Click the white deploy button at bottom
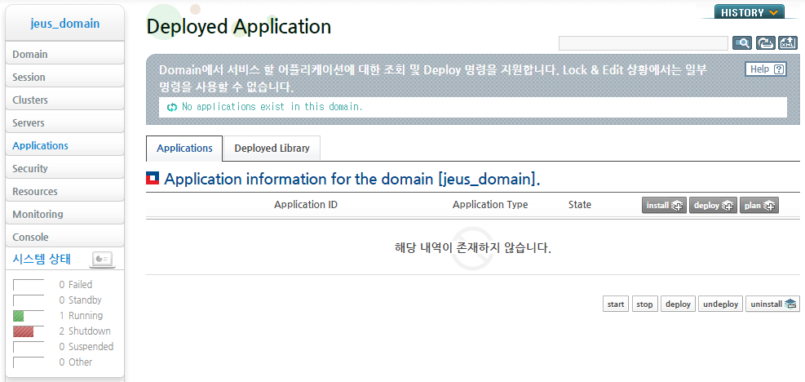Viewport: 805px width, 382px height. pos(678,304)
